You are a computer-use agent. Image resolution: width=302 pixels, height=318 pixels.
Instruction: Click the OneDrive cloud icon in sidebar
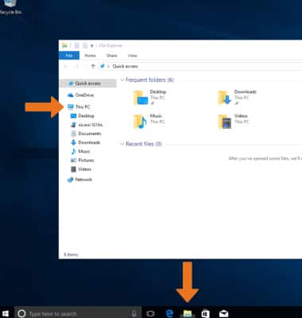[x=70, y=95]
